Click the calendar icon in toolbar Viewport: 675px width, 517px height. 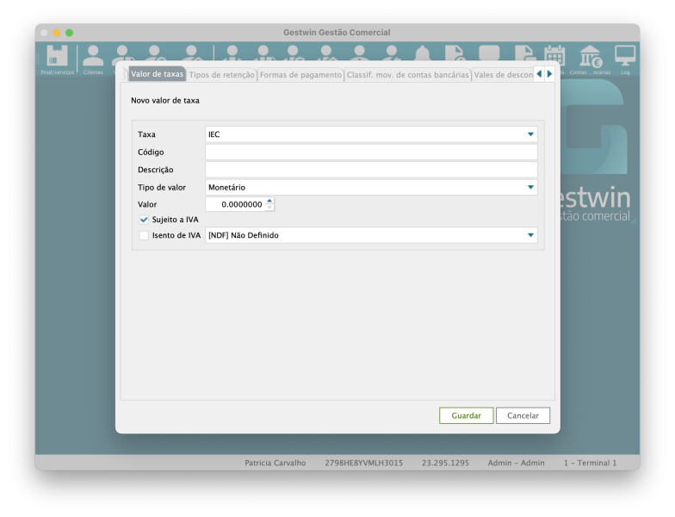coord(555,55)
